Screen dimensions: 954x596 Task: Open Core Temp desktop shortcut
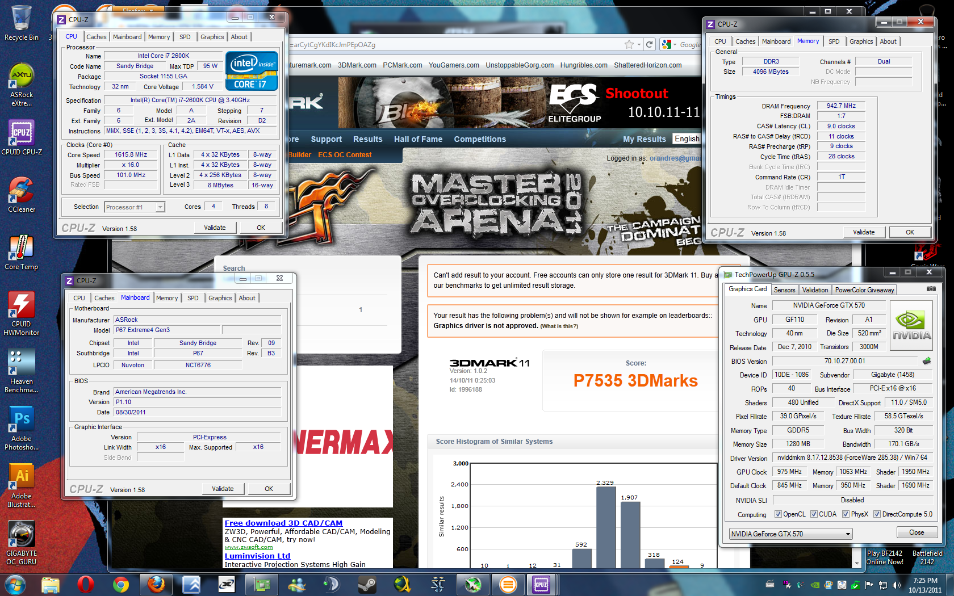[x=22, y=253]
